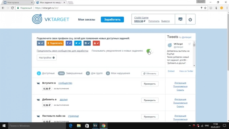Open link Предложить свое сообщество для заработка

(62, 51)
